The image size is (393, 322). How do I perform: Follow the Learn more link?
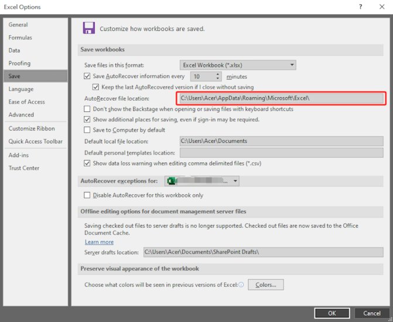(x=99, y=242)
